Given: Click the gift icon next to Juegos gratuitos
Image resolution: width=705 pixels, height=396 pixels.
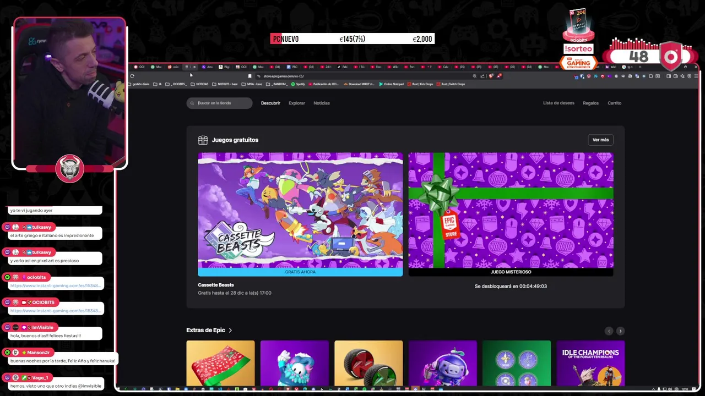Looking at the screenshot, I should pyautogui.click(x=203, y=140).
